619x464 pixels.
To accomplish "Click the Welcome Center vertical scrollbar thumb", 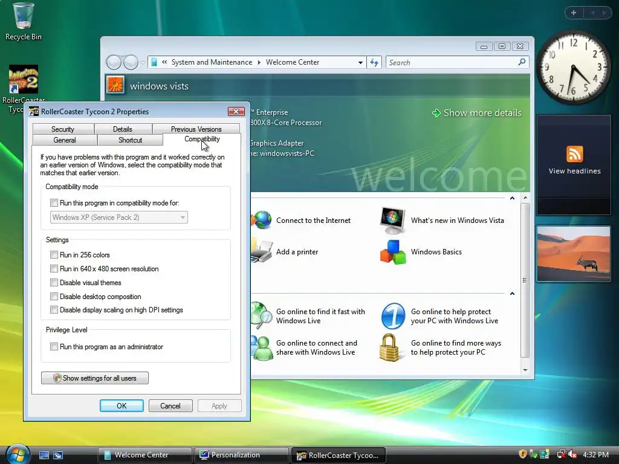I will click(x=525, y=280).
